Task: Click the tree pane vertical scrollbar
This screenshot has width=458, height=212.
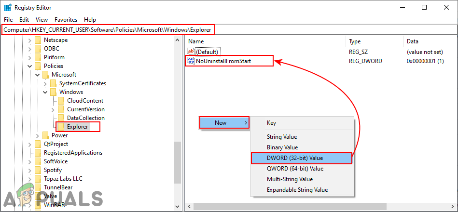Action: [x=177, y=164]
